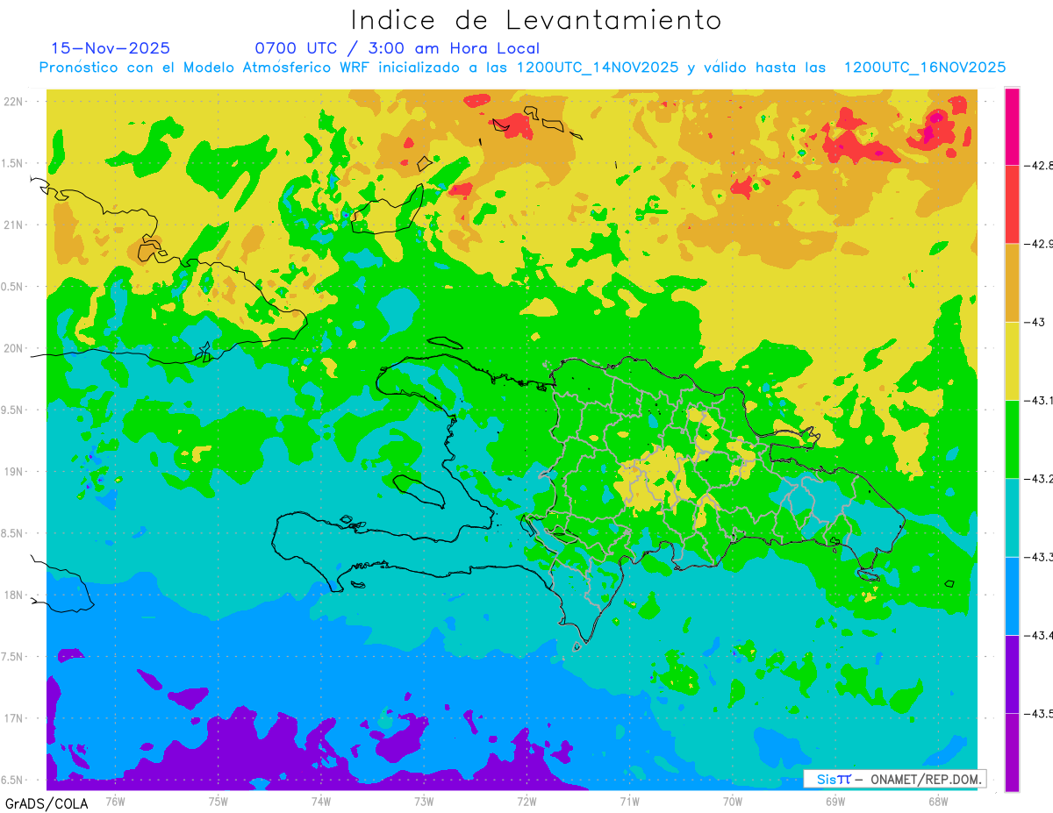Click the '70W' longitude label
The width and height of the screenshot is (1053, 813).
click(732, 801)
